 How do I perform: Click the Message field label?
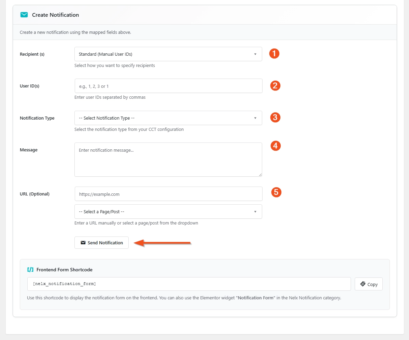[x=29, y=150]
